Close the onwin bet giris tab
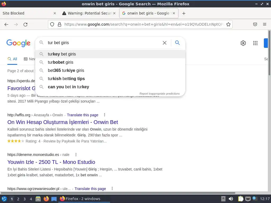This screenshot has width=271, height=203. tap(174, 13)
